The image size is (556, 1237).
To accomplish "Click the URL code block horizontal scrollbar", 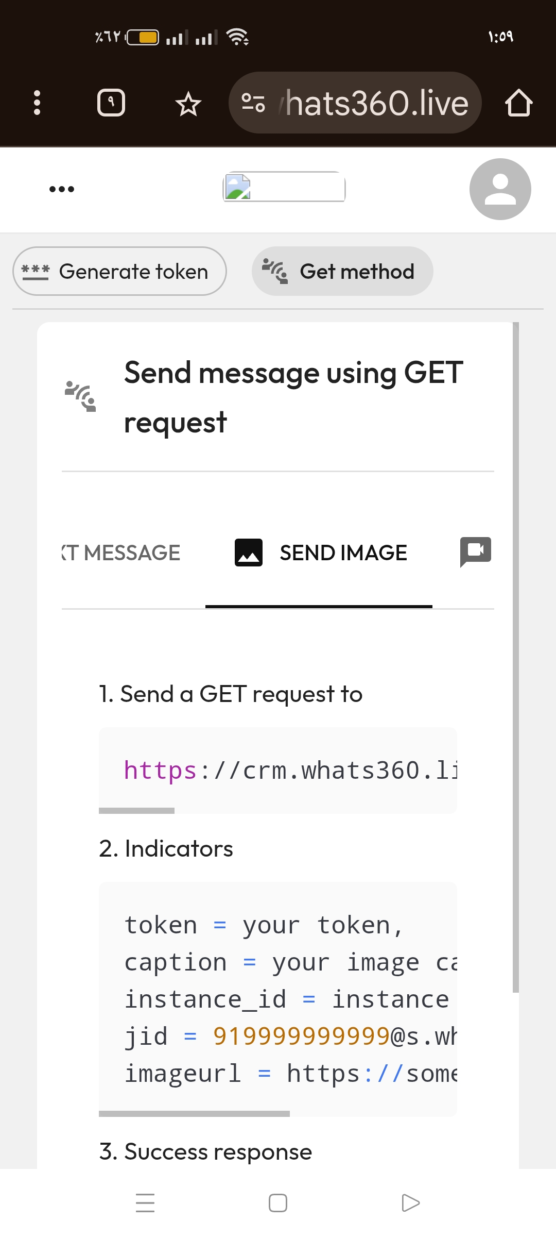I will click(137, 811).
